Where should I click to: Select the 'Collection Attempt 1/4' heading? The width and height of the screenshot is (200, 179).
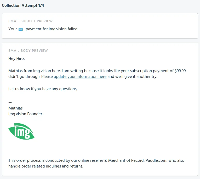click(23, 5)
